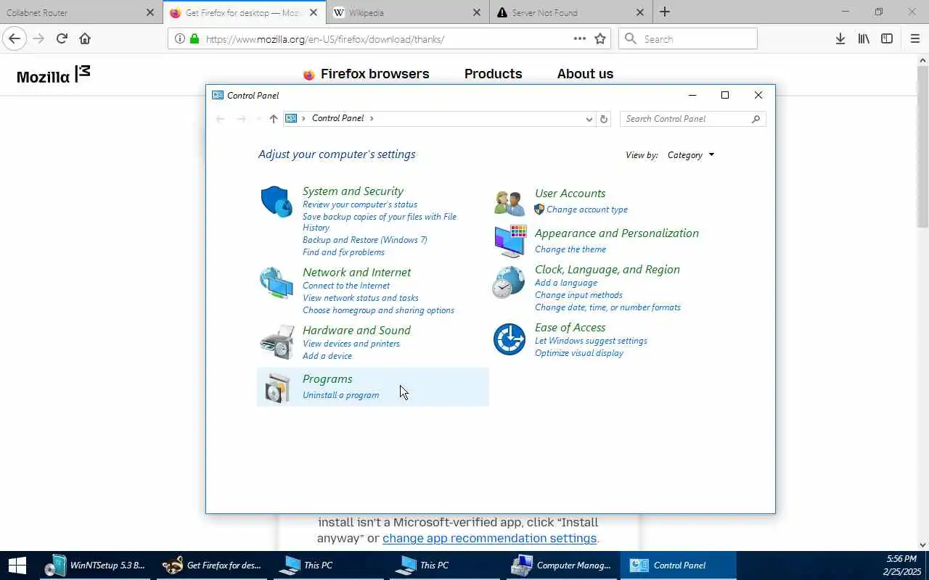Click Find and fix problems link

point(343,252)
